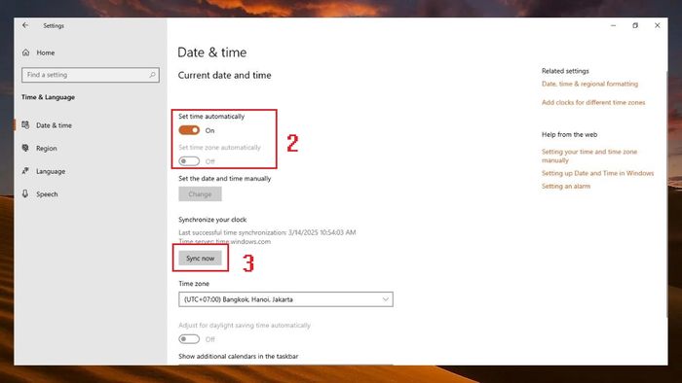Click the Time & Language heading
Image resolution: width=682 pixels, height=383 pixels.
[x=49, y=97]
